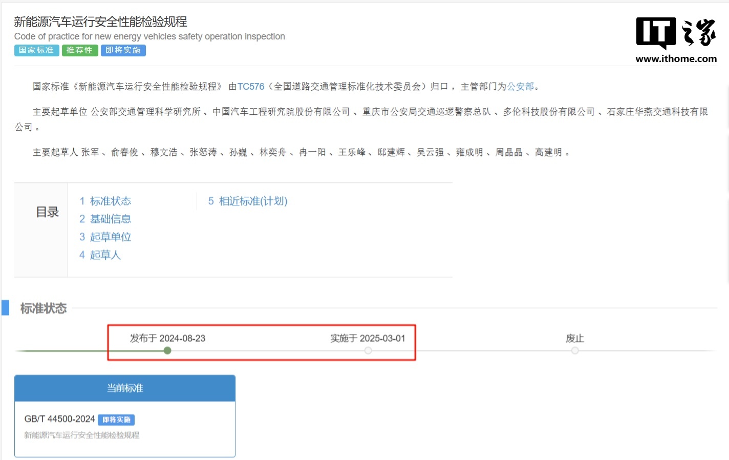
Task: Open the 公安部 department link
Action: [520, 87]
